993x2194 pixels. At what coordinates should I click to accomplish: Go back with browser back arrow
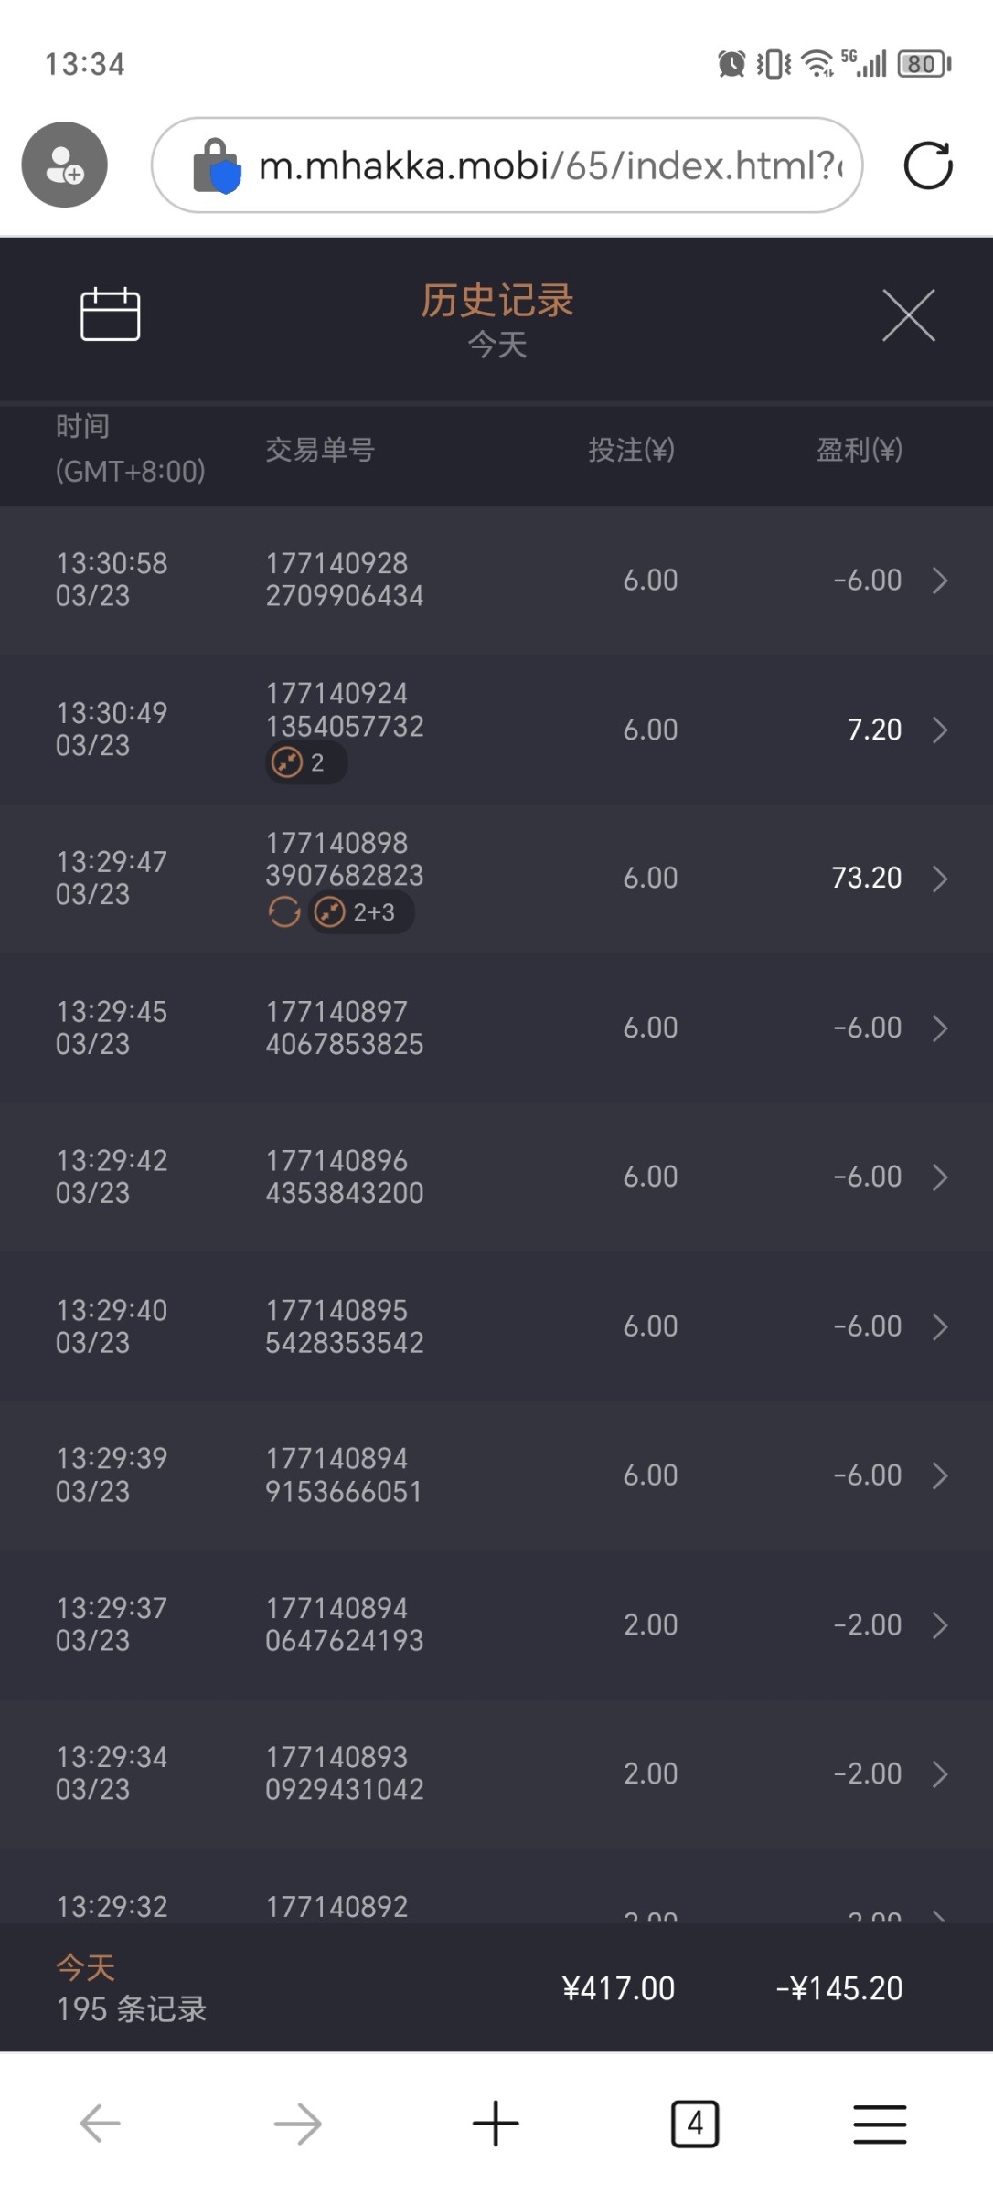(101, 2123)
